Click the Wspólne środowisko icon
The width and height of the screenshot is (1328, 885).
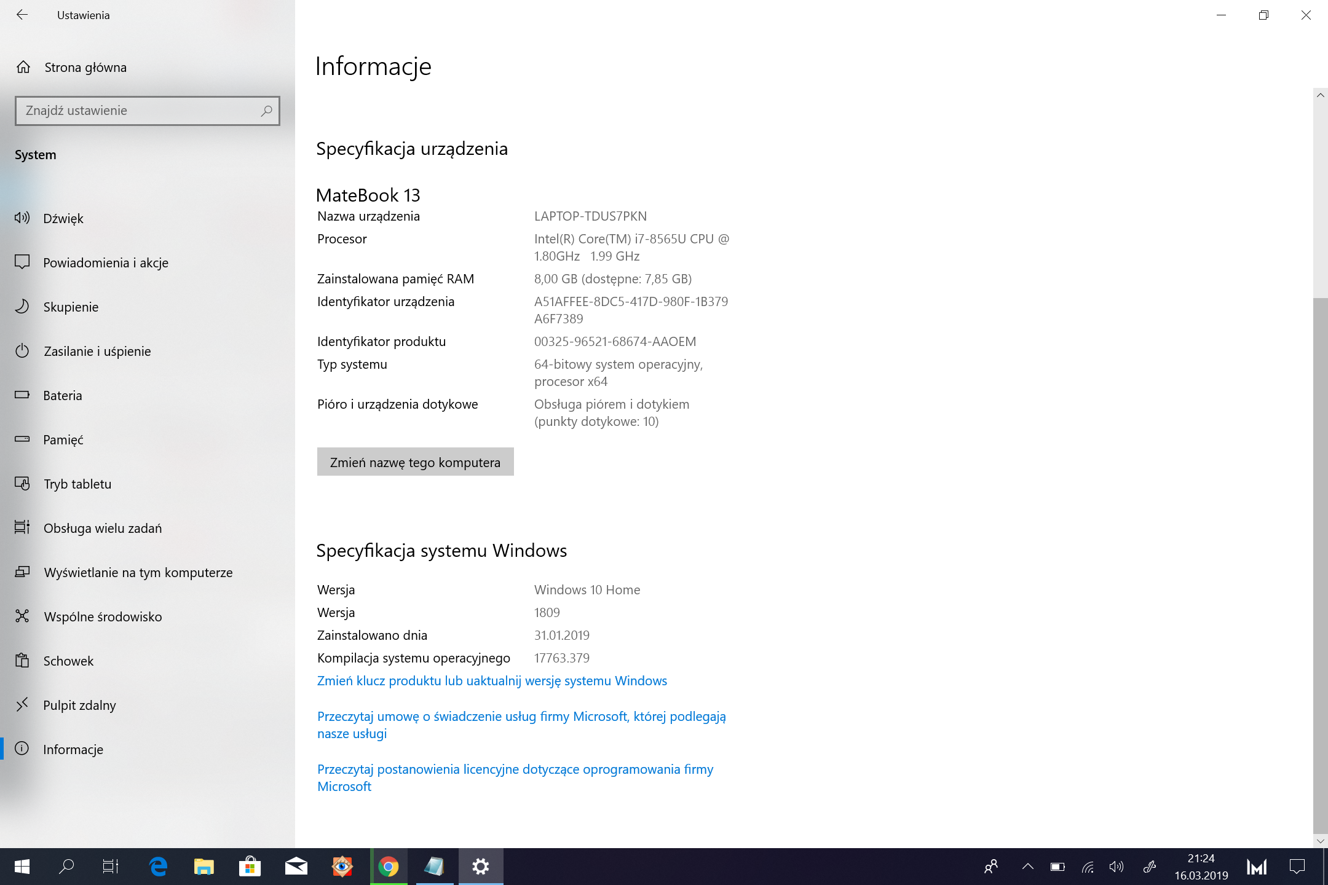tap(22, 616)
